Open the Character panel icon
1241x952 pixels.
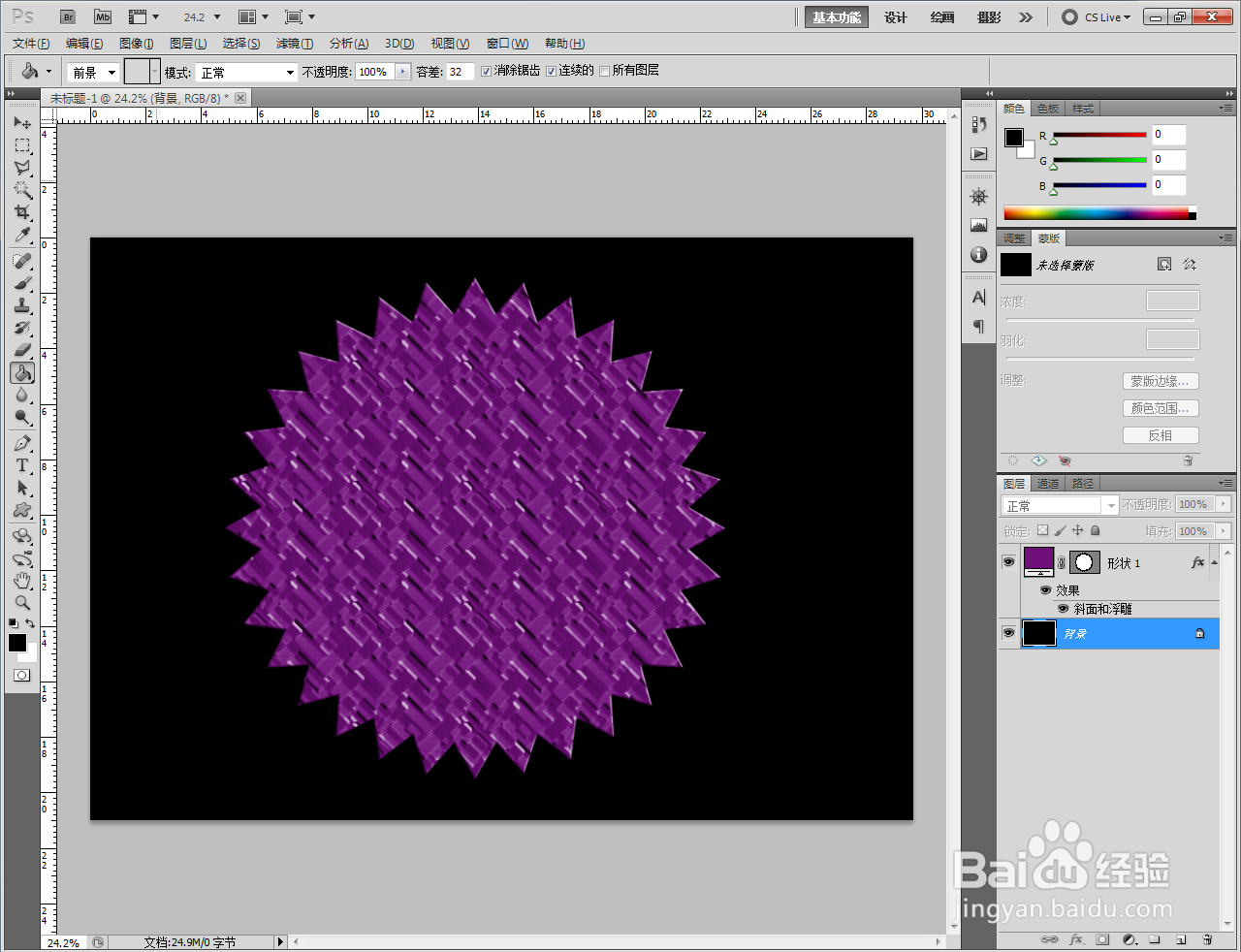coord(979,297)
